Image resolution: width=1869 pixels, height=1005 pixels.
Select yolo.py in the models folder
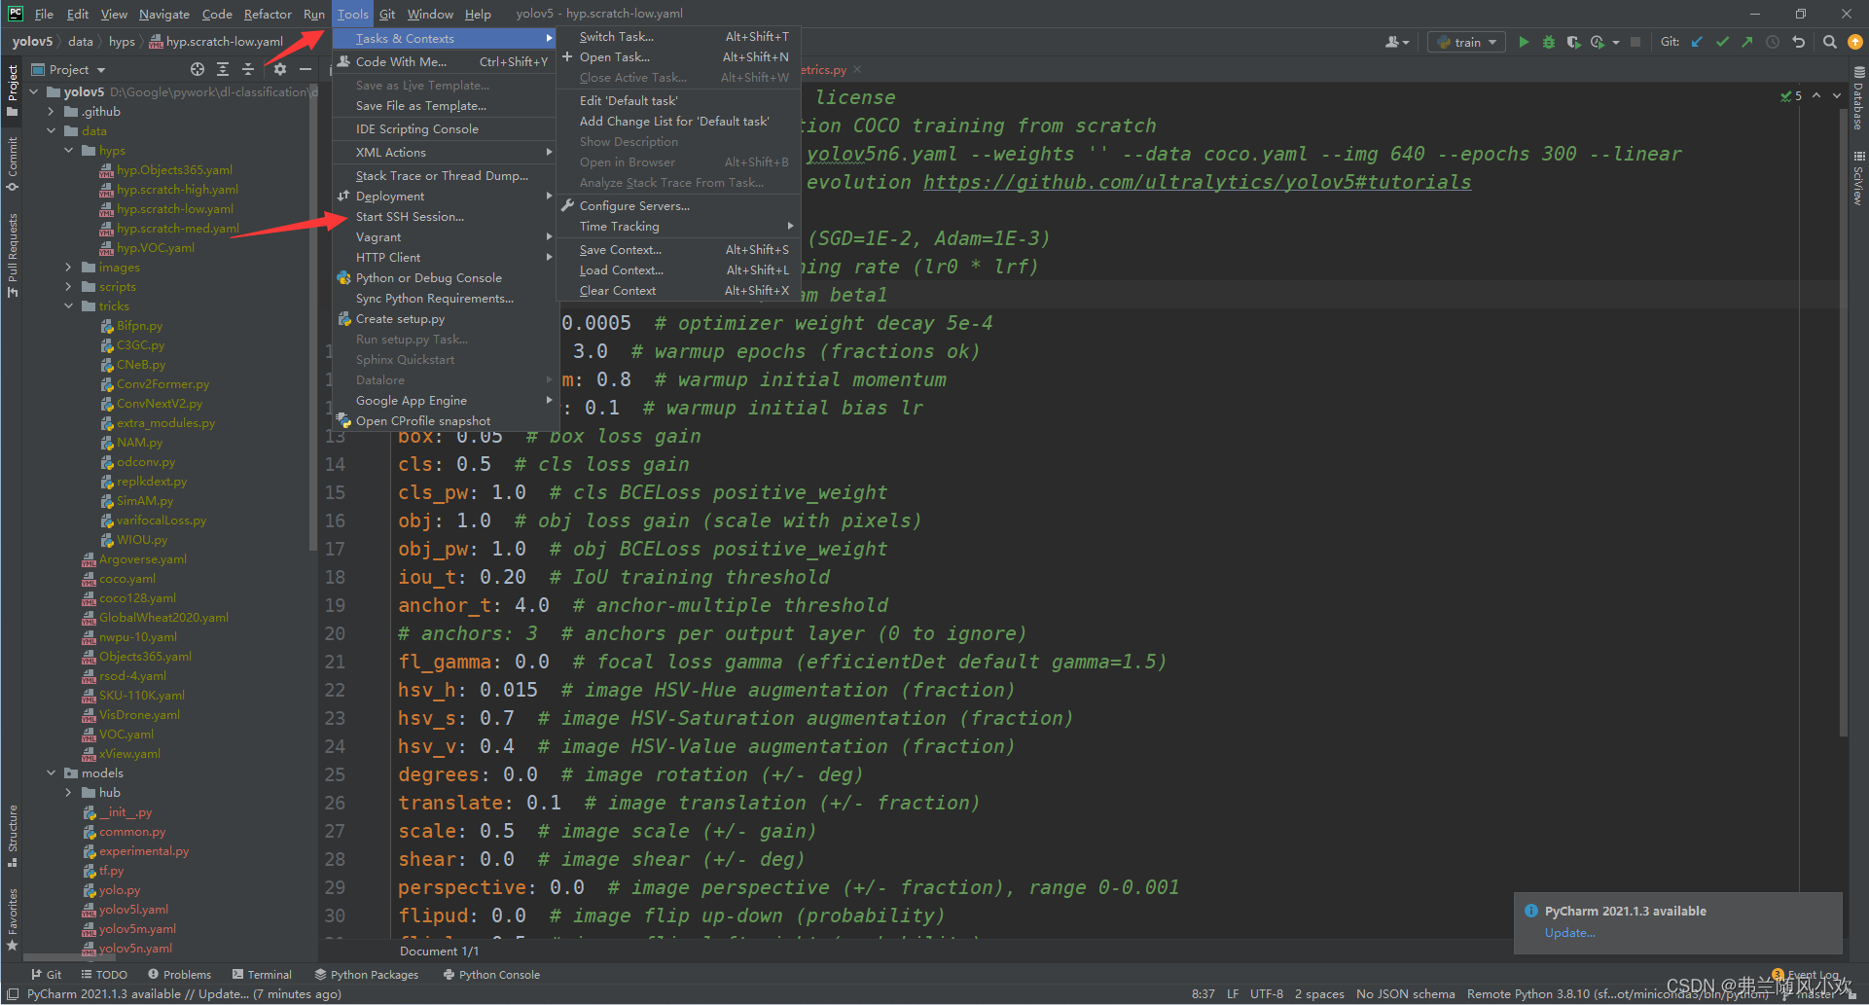(x=119, y=889)
